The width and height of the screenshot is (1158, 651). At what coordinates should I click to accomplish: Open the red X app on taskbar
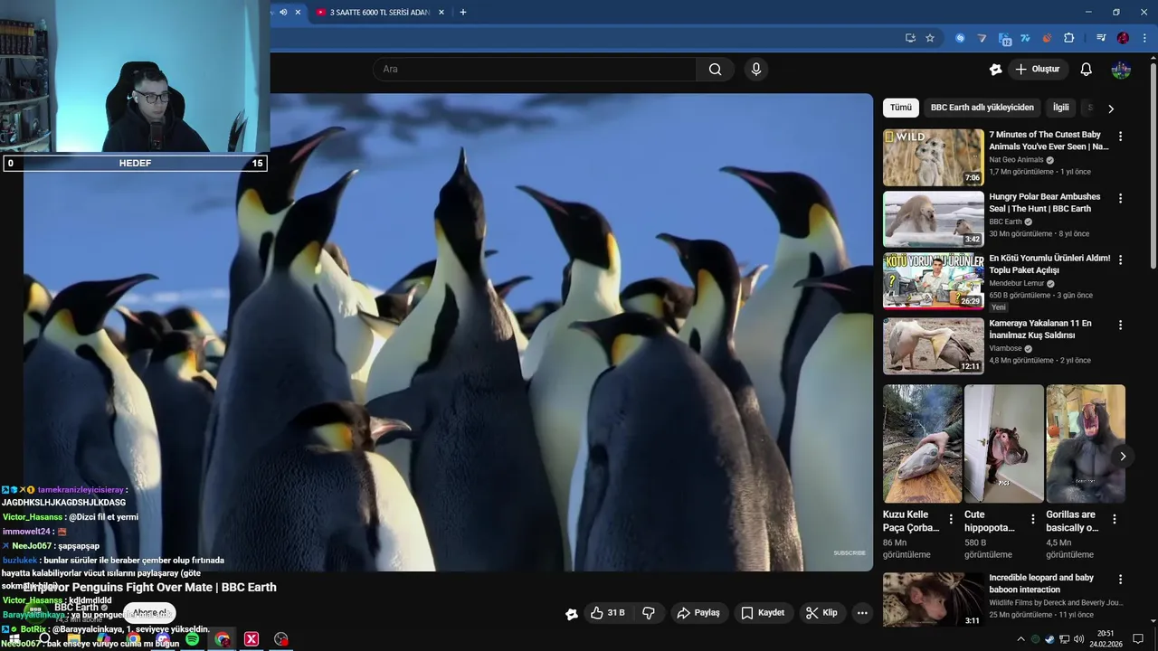252,639
